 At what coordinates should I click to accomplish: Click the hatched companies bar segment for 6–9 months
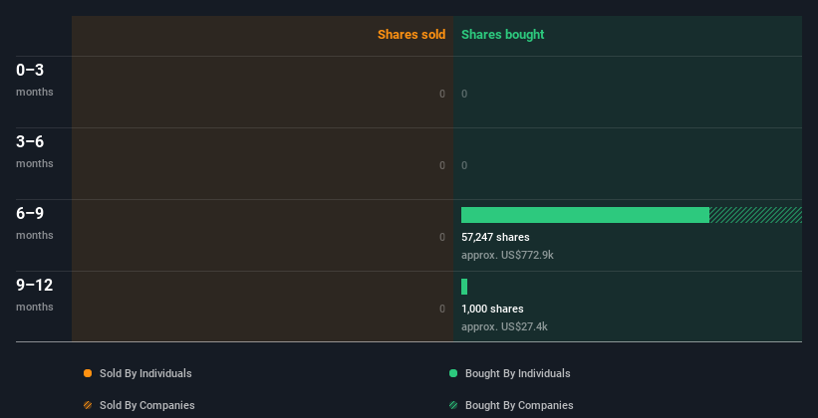tap(755, 215)
